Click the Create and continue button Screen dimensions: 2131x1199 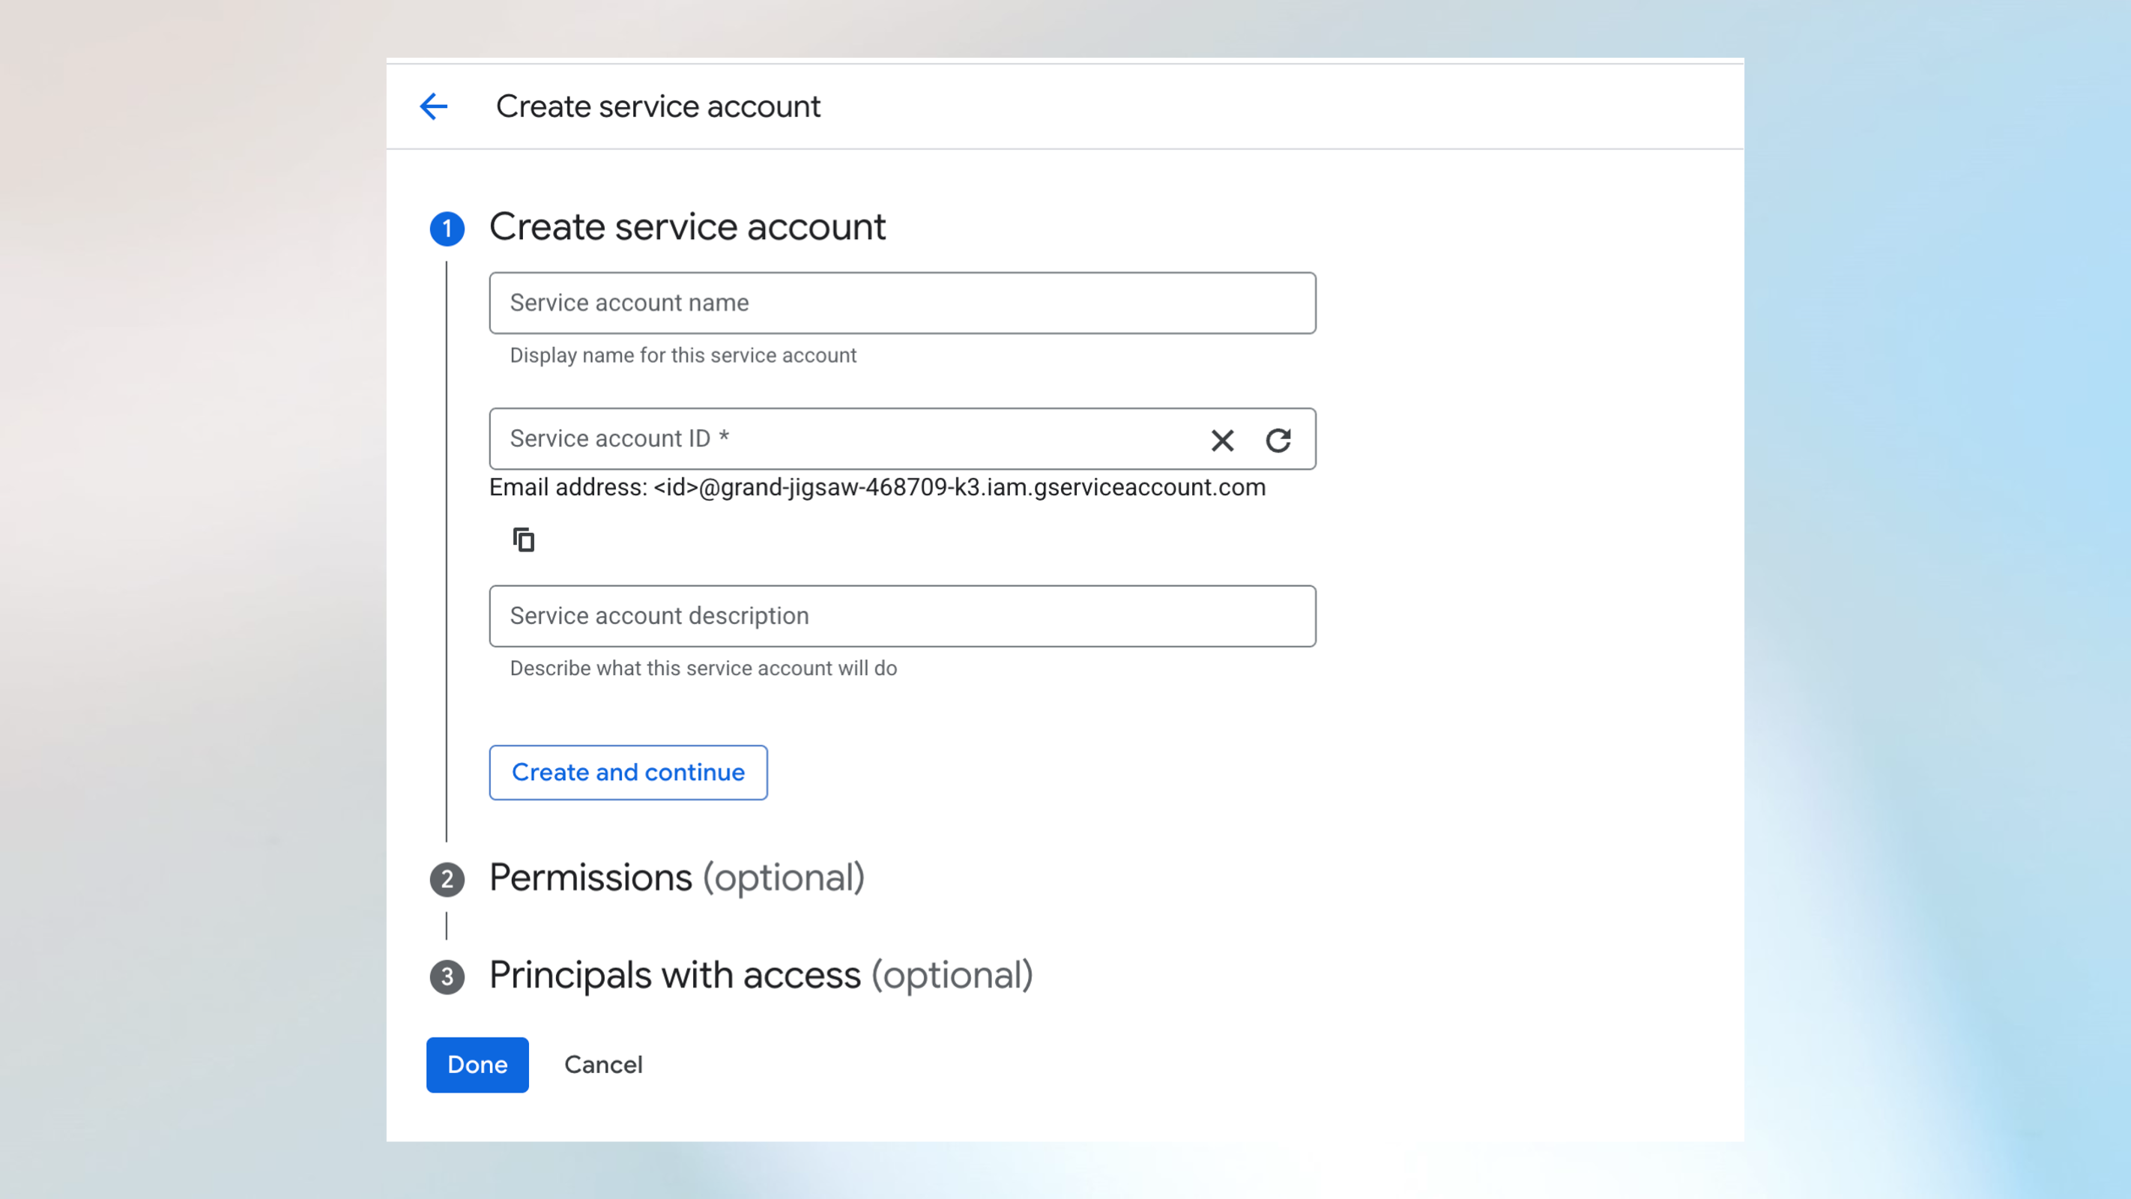[628, 772]
